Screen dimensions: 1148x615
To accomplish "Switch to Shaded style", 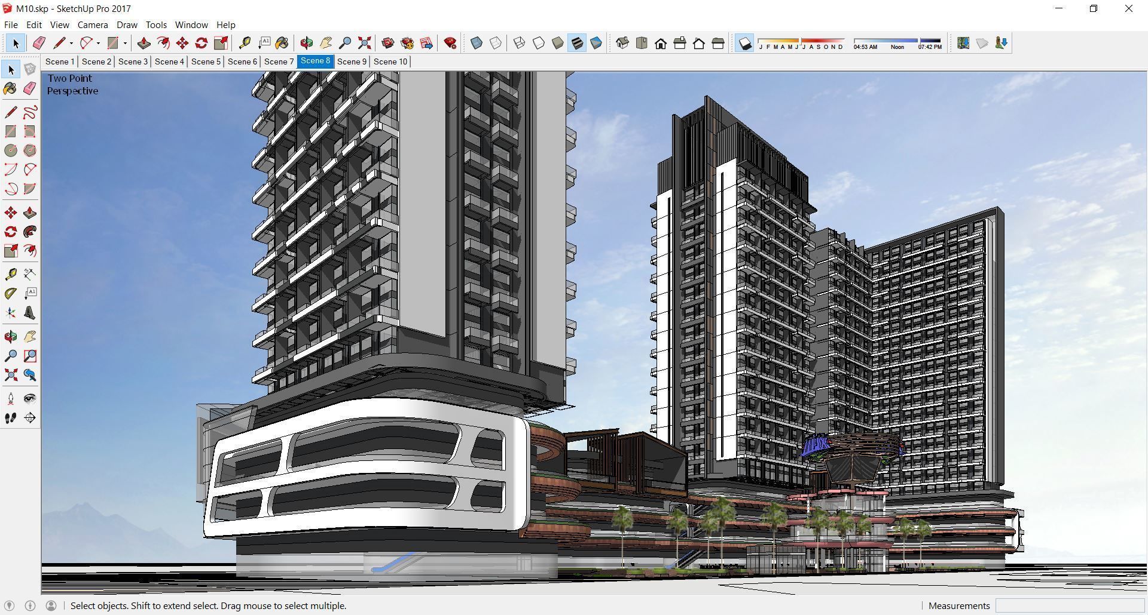I will point(558,43).
